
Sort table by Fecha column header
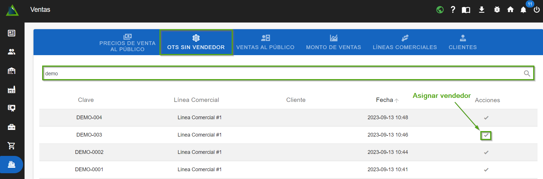385,100
